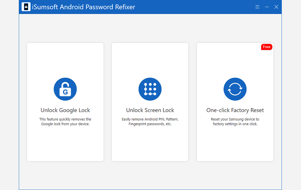This screenshot has width=301, height=190.
Task: Select the "Unlock Google Lock" heading
Action: pyautogui.click(x=65, y=110)
